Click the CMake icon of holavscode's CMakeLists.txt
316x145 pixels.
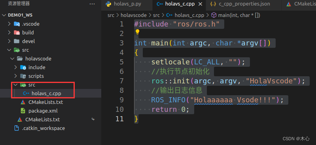click(23, 102)
